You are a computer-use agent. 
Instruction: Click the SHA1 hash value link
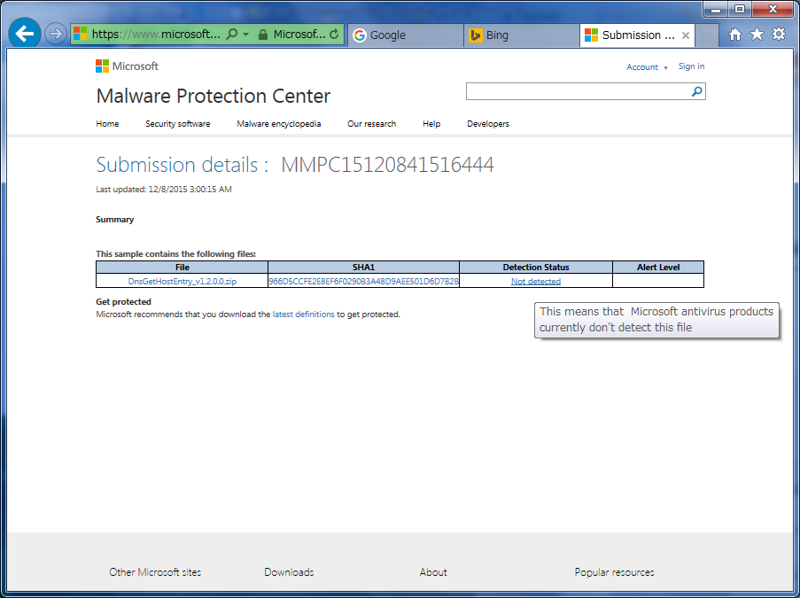coord(363,281)
